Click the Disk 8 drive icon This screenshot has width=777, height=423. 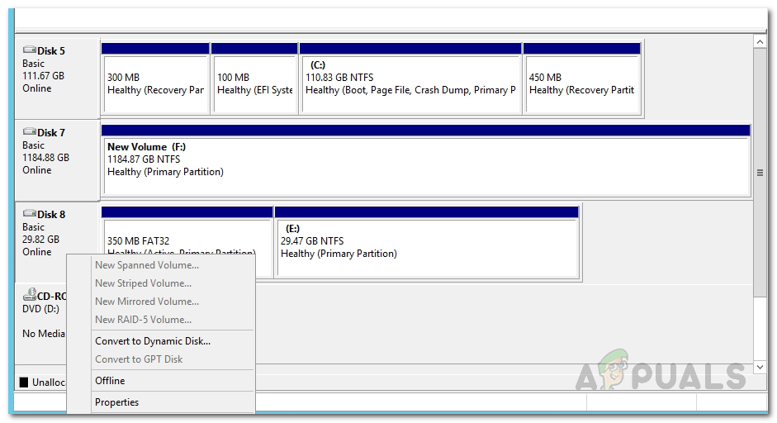tap(30, 214)
